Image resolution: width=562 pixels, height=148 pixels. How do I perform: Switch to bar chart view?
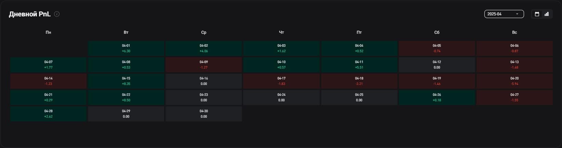coord(547,14)
